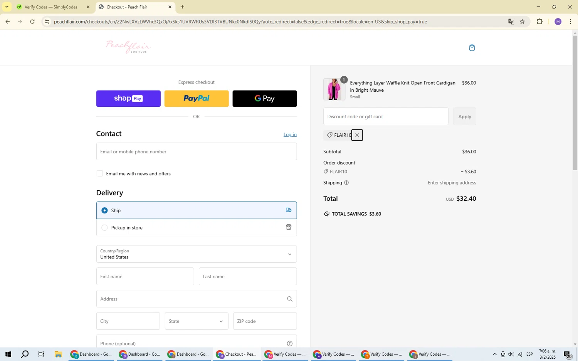
Task: Open the volume control in tray
Action: 511,354
